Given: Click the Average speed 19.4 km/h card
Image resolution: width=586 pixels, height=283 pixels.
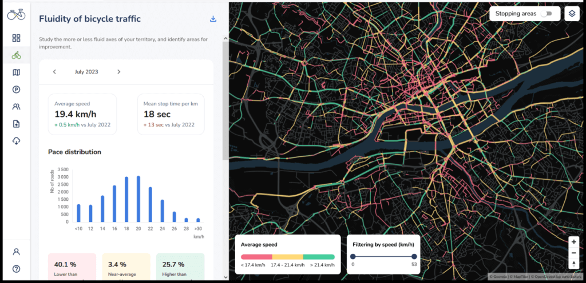Looking at the screenshot, I should [82, 114].
